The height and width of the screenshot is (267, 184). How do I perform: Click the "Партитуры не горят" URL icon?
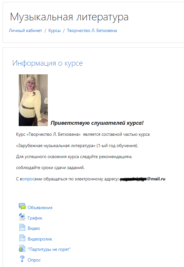tap(22, 249)
